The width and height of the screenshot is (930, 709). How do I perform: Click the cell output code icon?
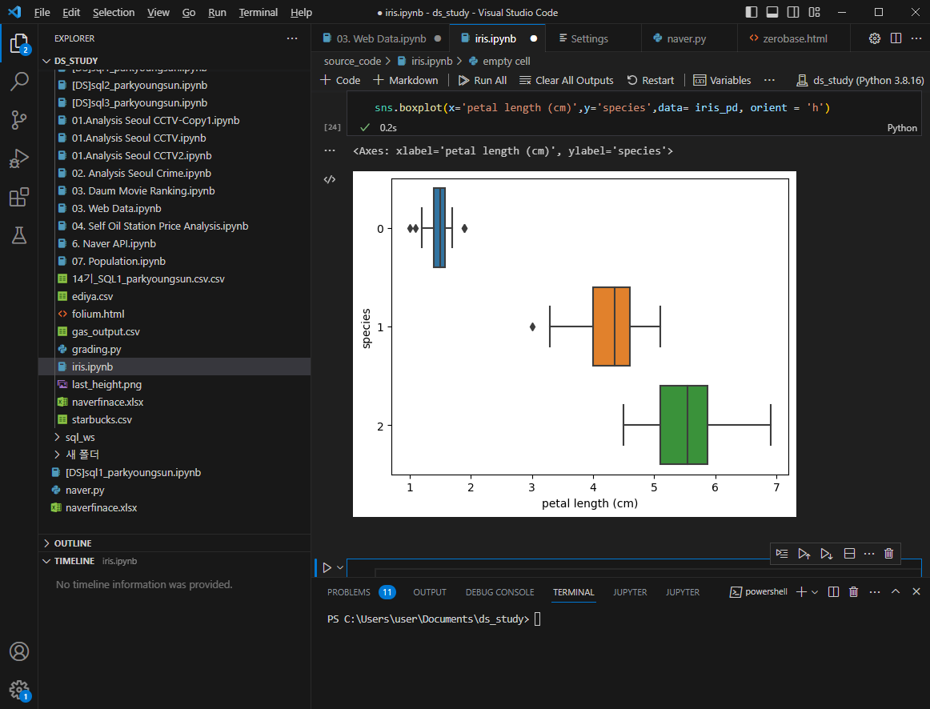coord(330,179)
